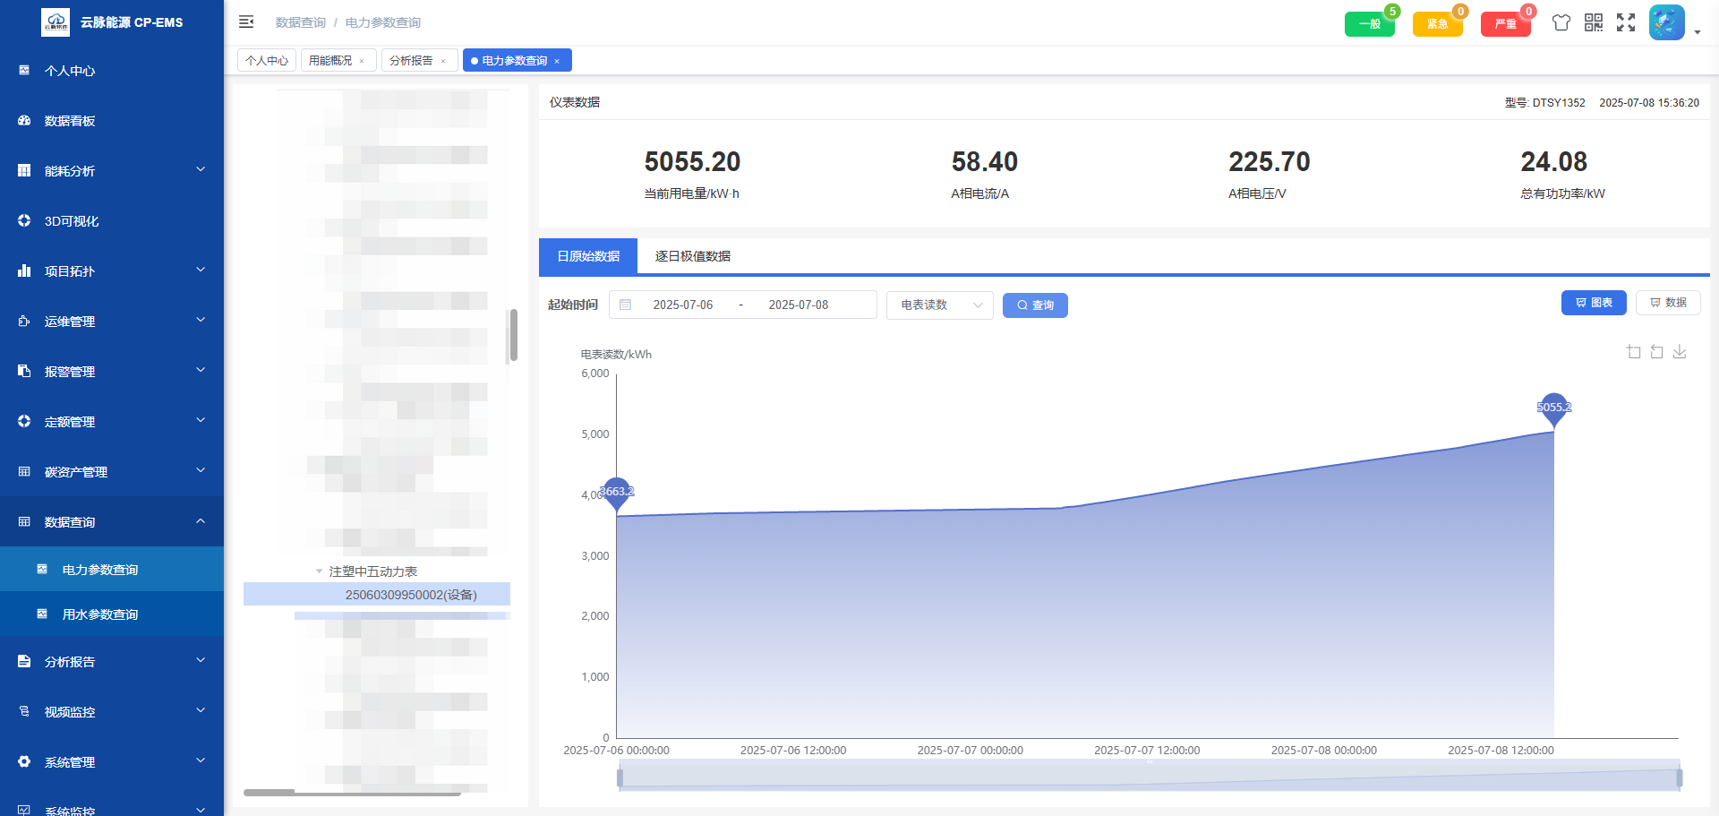1719x816 pixels.
Task: Collapse 数据查询 menu chevron
Action: 201,520
